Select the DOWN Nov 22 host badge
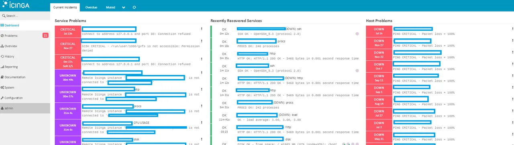This screenshot has width=514, height=145. [x=379, y=55]
